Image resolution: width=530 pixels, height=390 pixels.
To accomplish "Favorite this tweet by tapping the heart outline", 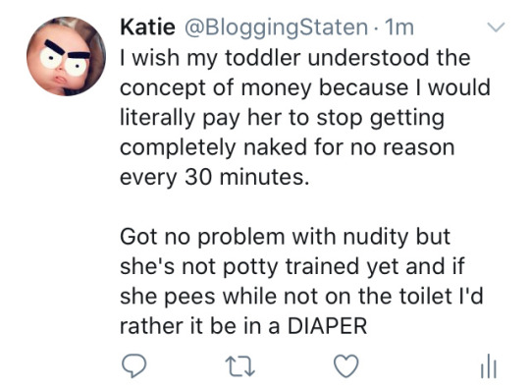I will pyautogui.click(x=346, y=366).
